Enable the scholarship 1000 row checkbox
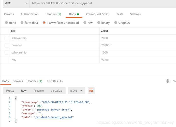This screenshot has height=127, width=176. pos(7,52)
